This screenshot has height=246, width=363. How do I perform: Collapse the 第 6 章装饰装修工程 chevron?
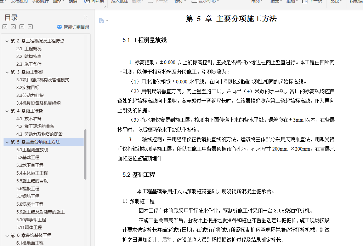coord(7,236)
